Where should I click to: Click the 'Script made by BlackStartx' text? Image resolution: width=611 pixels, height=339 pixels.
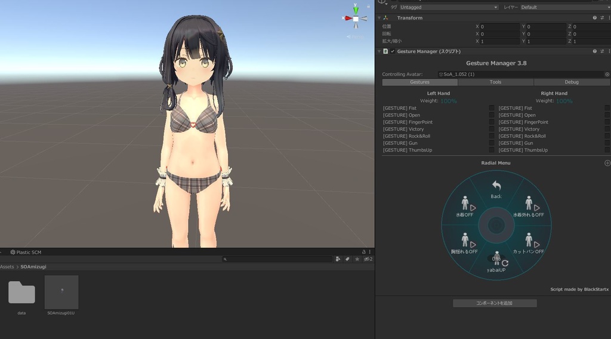(579, 289)
